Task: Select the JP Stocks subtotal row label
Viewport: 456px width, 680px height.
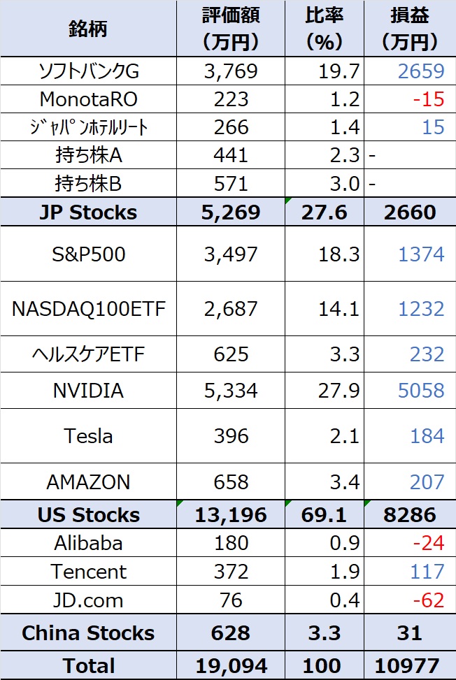Action: (x=89, y=212)
